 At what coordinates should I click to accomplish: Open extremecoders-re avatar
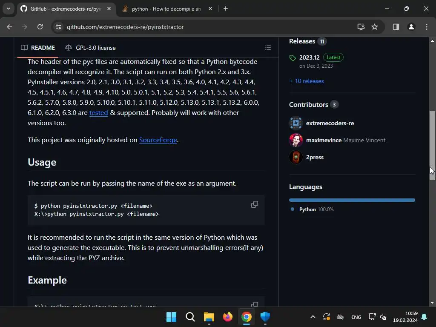click(x=296, y=123)
